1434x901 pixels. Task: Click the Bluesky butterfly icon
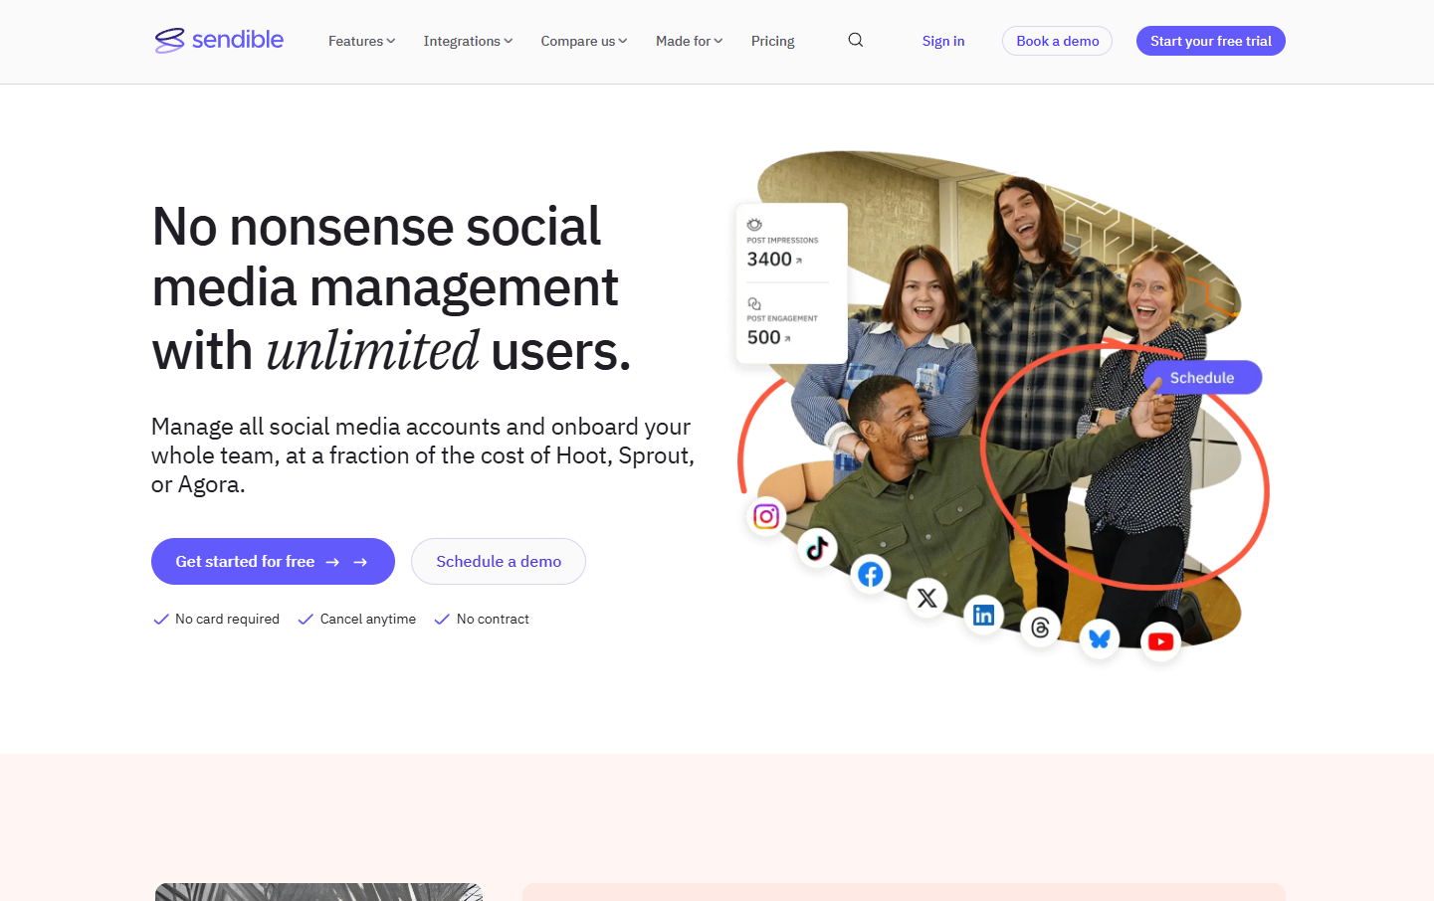point(1100,638)
